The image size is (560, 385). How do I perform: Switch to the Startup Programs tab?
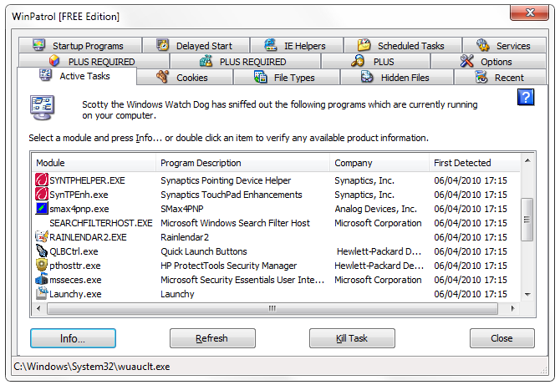[80, 46]
